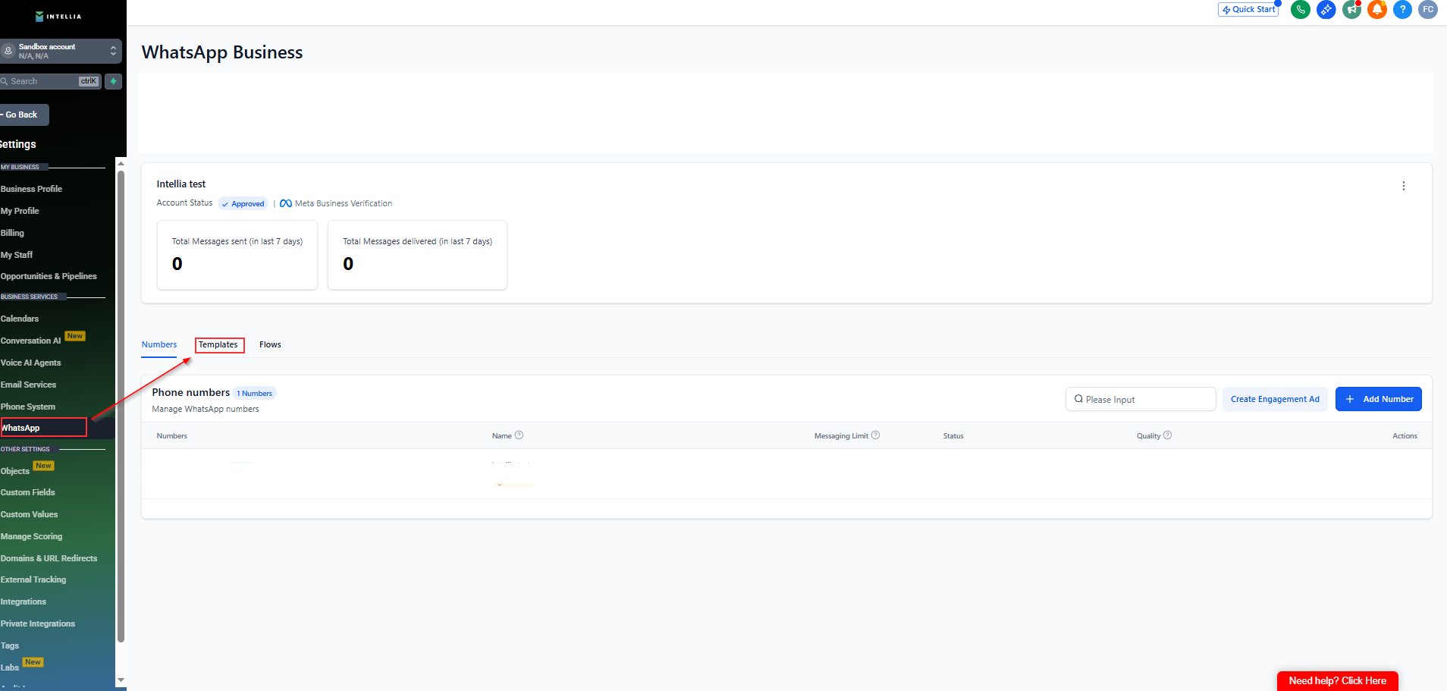Click the Actions column header
Viewport: 1447px width, 691px height.
pyautogui.click(x=1405, y=436)
